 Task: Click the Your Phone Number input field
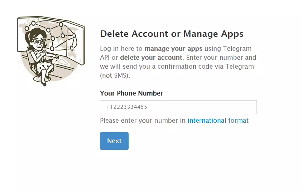[178, 107]
